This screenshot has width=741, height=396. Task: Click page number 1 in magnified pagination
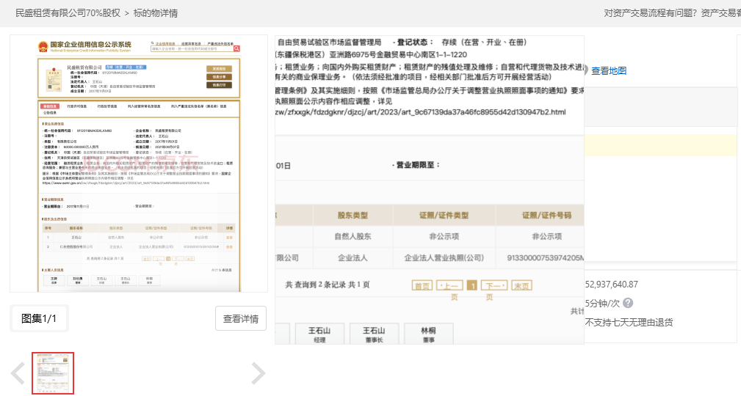click(x=471, y=285)
